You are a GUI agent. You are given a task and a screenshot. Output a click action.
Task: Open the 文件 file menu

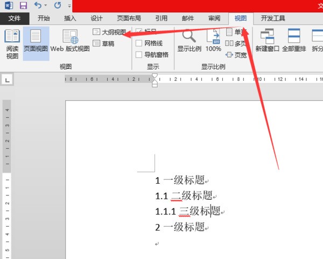tap(15, 18)
